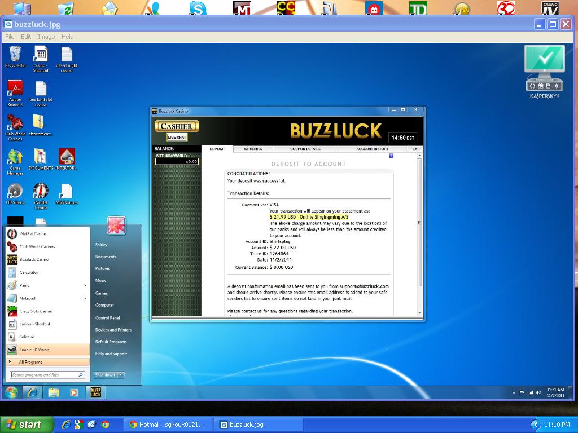This screenshot has width=578, height=433.
Task: Click the Search programs and files field
Action: click(44, 375)
